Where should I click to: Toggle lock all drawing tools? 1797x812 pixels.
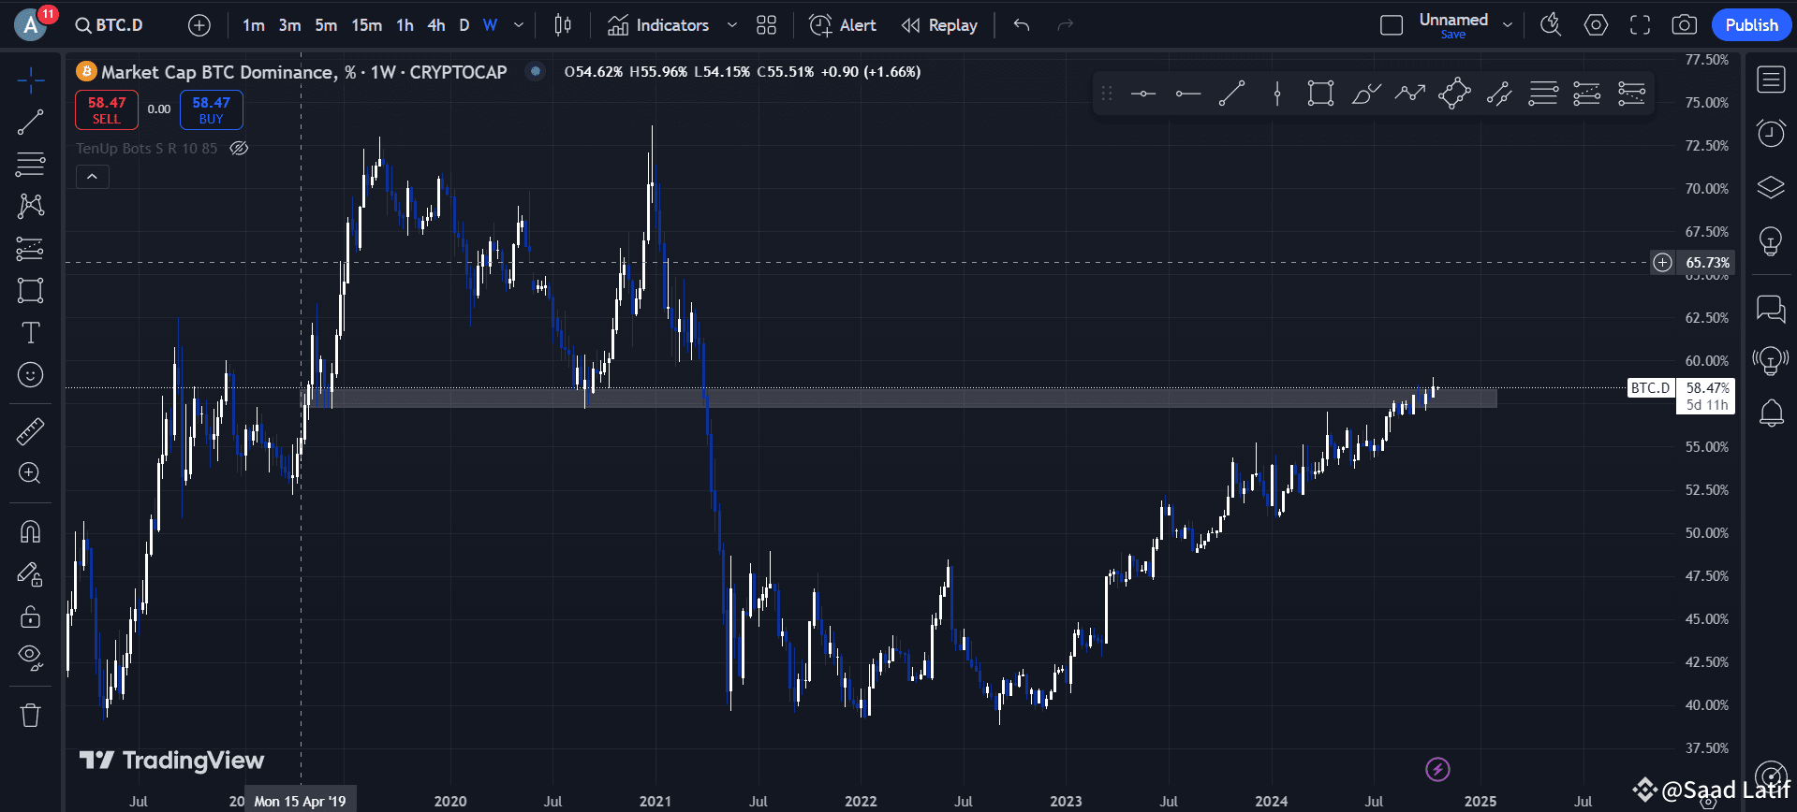[31, 616]
